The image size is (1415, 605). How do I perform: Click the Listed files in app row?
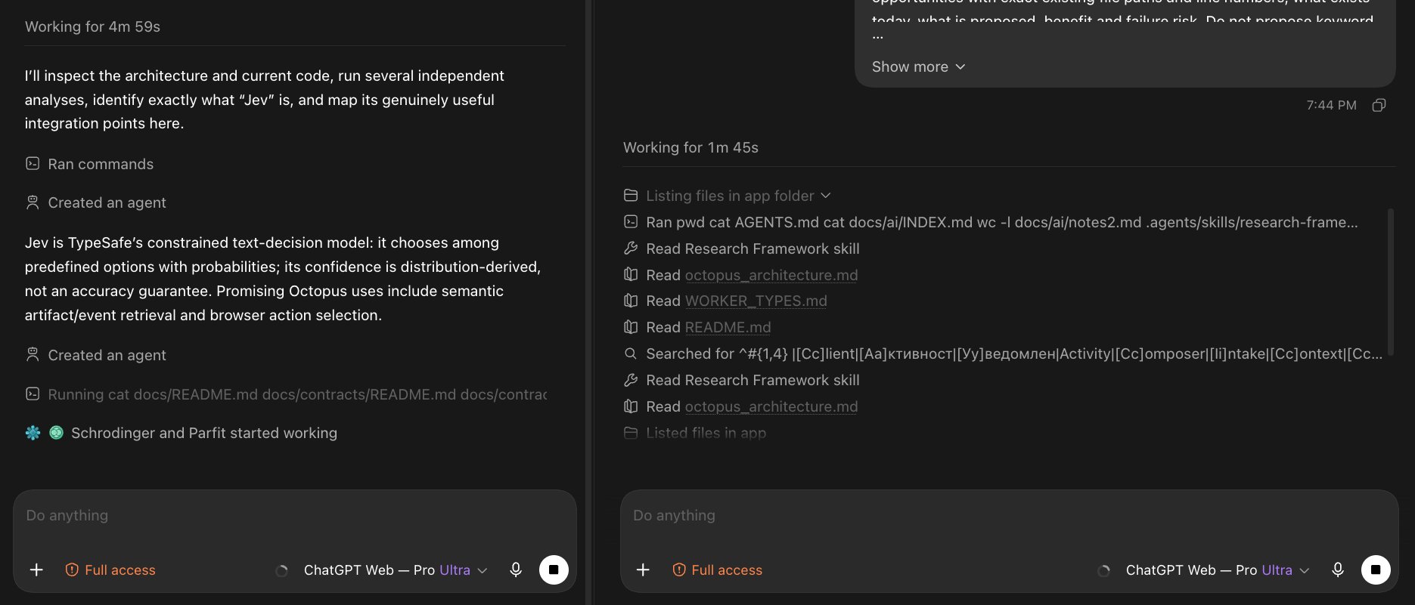[695, 433]
